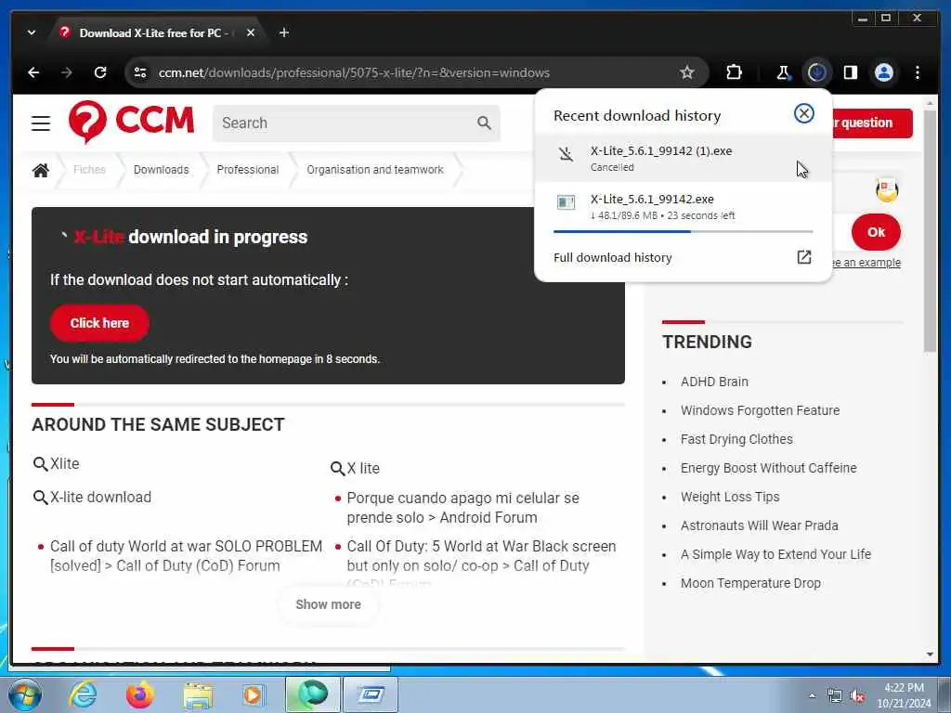Open Call of duty World at war SOLO PROBLEM

pyautogui.click(x=186, y=555)
